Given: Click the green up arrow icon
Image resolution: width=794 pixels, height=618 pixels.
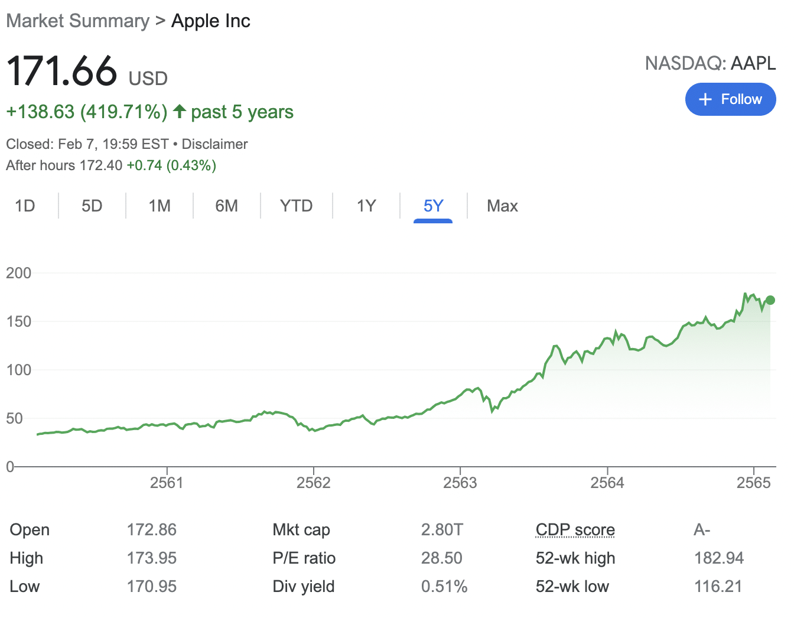Looking at the screenshot, I should click(x=180, y=111).
